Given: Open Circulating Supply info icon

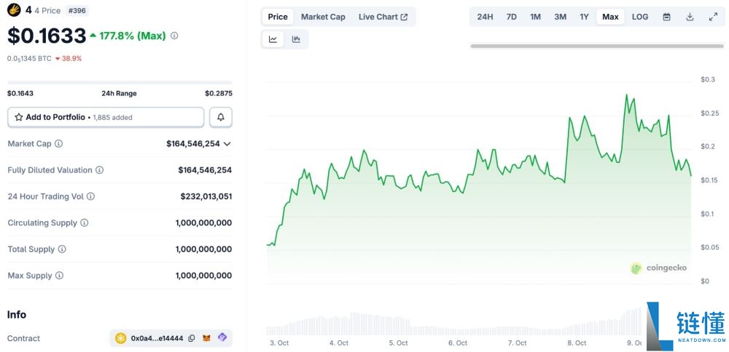Looking at the screenshot, I should 84,223.
